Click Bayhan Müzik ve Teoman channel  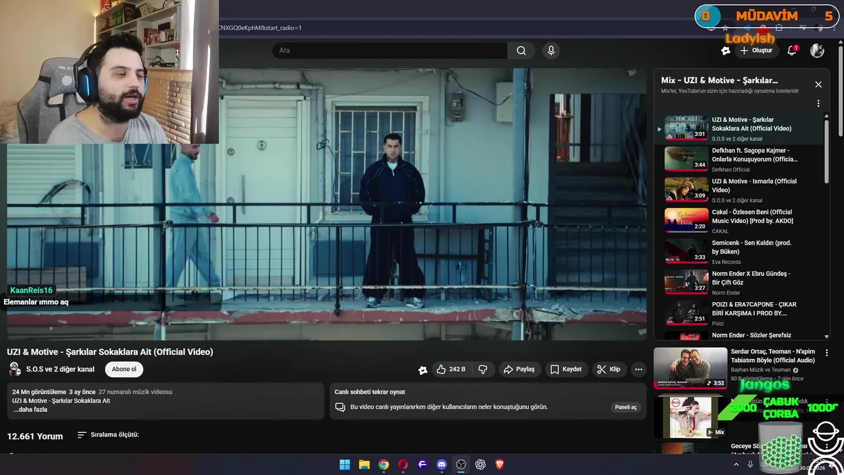click(x=760, y=370)
